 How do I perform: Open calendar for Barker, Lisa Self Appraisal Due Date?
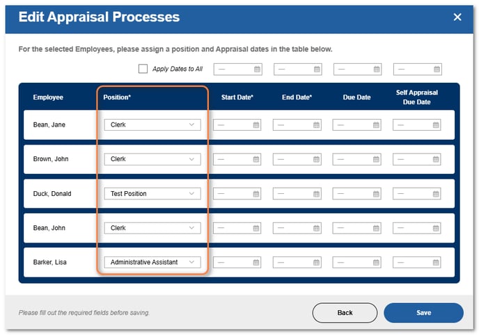click(436, 263)
